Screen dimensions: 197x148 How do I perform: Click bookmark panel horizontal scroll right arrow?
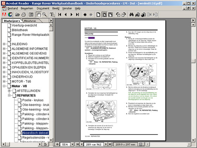(x=40, y=144)
